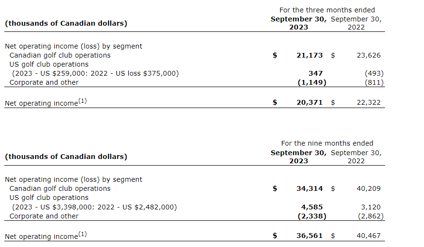Select the 36,561 net operating income total
424x247 pixels.
(309, 236)
